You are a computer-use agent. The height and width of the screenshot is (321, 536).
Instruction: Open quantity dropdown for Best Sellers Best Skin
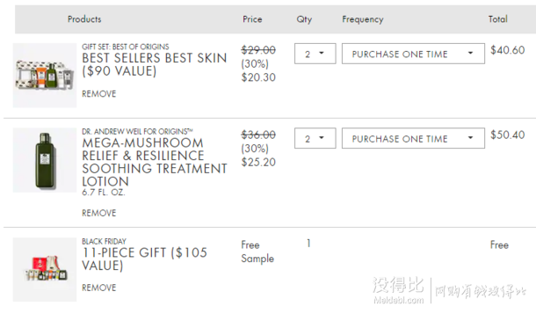coord(315,54)
